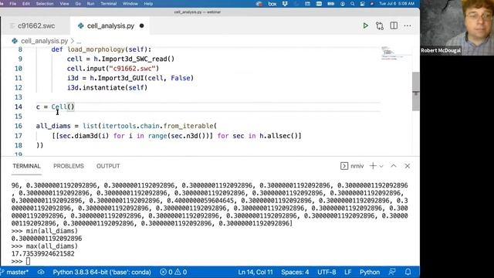The height and width of the screenshot is (278, 494).
Task: Open the Terminal menu
Action: point(109,4)
